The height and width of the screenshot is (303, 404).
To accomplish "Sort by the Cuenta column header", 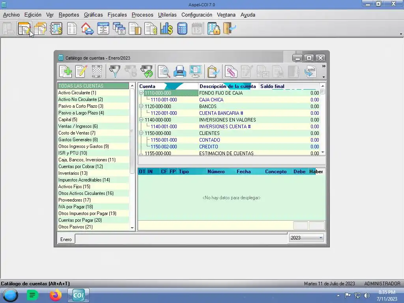I will (168, 86).
